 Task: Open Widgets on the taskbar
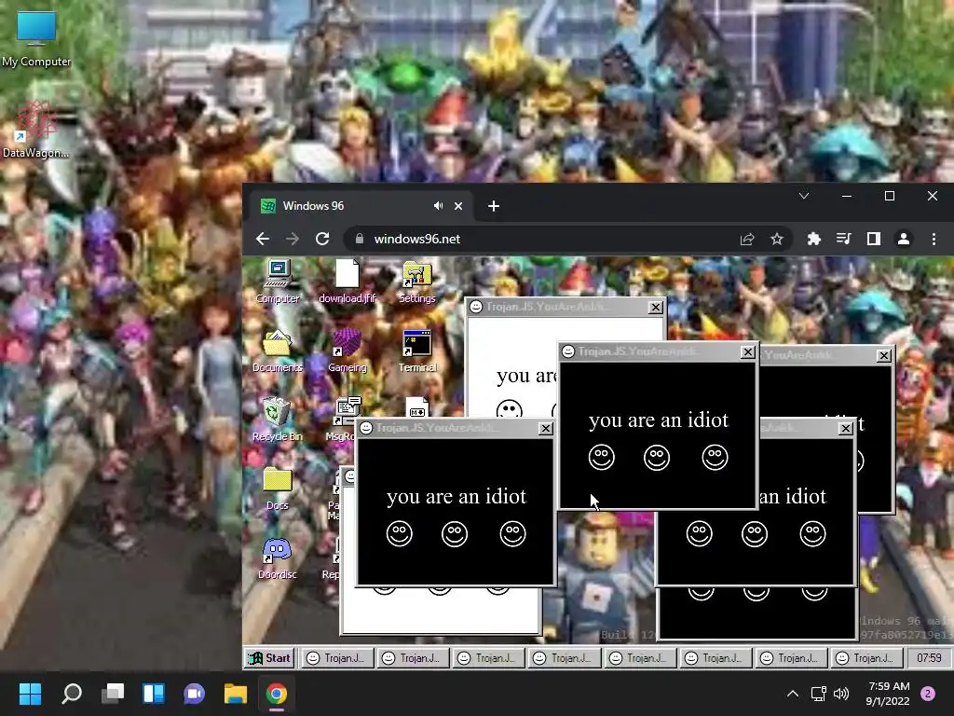tap(154, 694)
